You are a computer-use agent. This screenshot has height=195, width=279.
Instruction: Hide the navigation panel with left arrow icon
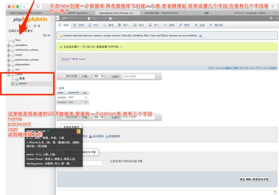click(x=57, y=18)
